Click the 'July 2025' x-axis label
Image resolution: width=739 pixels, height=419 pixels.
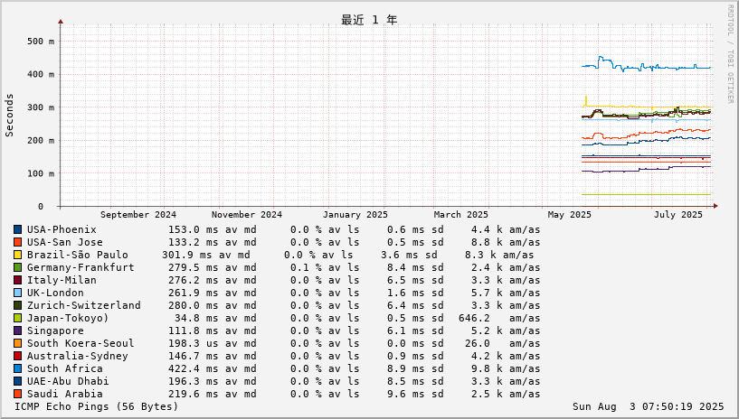[677, 214]
